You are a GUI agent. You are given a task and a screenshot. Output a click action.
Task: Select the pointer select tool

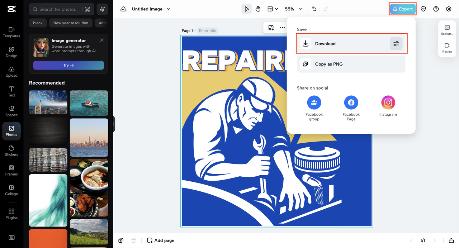tap(247, 9)
